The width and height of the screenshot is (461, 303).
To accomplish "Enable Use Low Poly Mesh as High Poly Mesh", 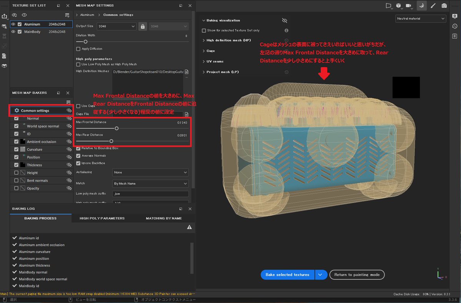I will 78,64.
